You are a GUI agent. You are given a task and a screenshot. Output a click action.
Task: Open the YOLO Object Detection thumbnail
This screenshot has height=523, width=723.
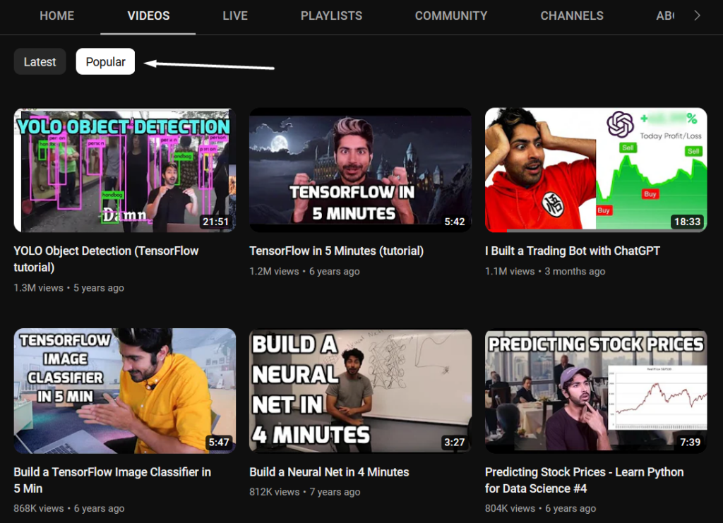(125, 170)
